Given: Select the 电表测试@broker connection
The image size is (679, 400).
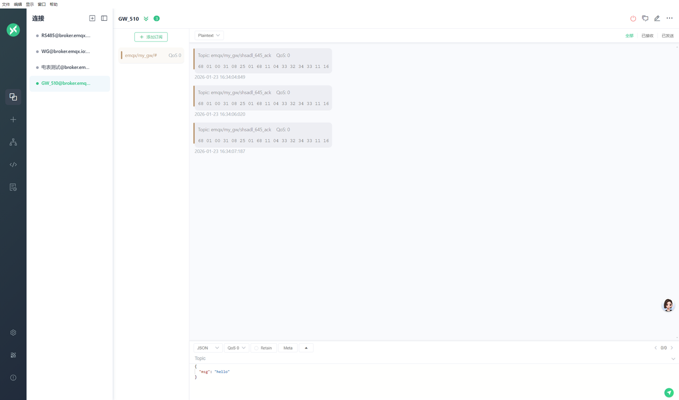Looking at the screenshot, I should coord(69,67).
